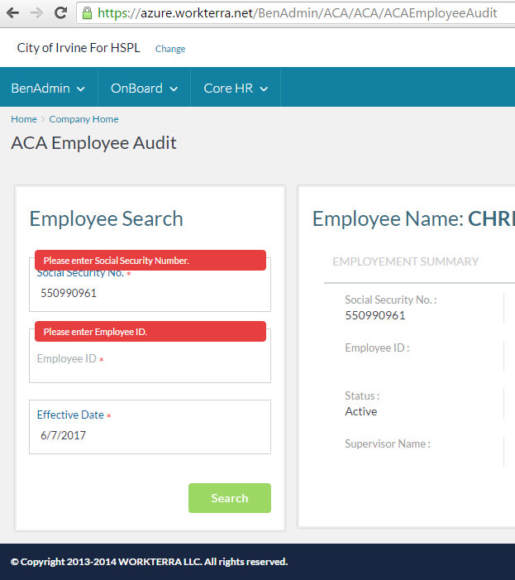
Task: Open the Core HR dropdown chevron
Action: (x=264, y=89)
